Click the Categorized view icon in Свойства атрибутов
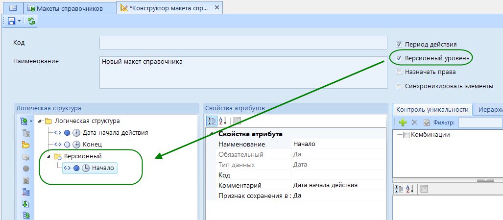 (x=212, y=121)
